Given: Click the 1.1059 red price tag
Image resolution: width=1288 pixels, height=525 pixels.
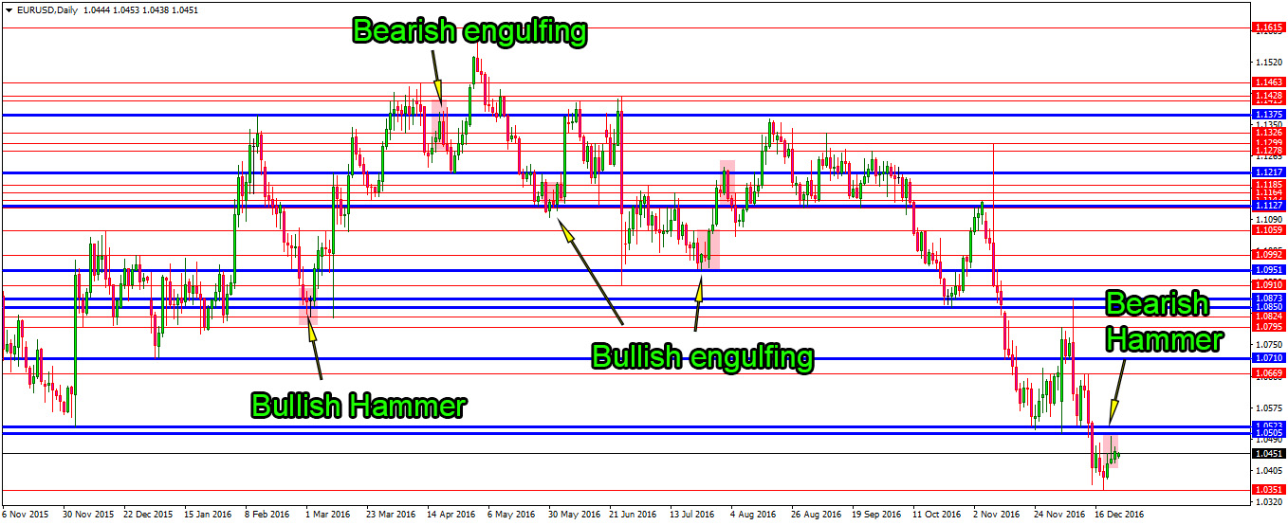Looking at the screenshot, I should [1268, 230].
